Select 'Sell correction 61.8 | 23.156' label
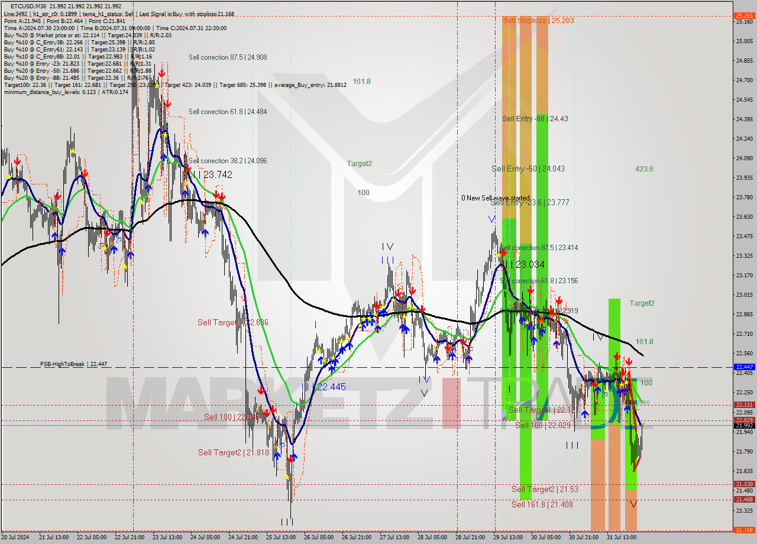Screen dimensions: 757x544 click(x=539, y=281)
